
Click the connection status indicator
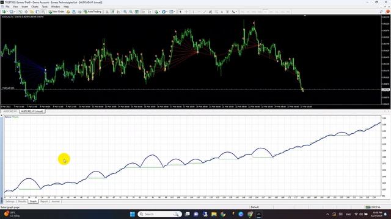(373, 207)
